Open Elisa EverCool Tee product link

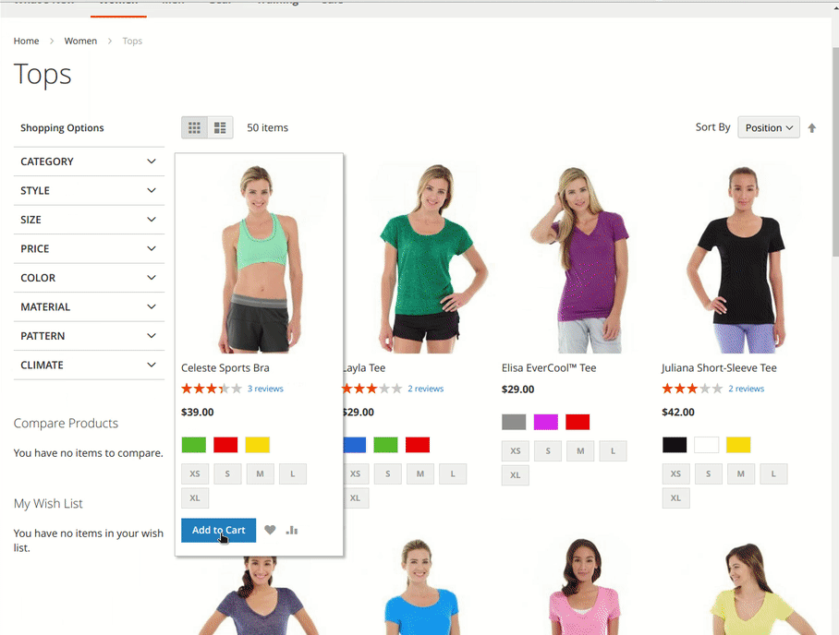[549, 367]
